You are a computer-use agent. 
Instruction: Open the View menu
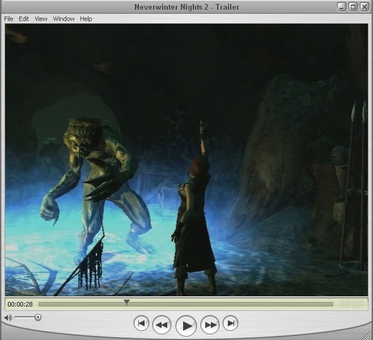pyautogui.click(x=41, y=19)
